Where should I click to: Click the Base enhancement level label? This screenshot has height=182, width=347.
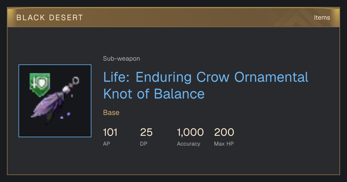(111, 113)
